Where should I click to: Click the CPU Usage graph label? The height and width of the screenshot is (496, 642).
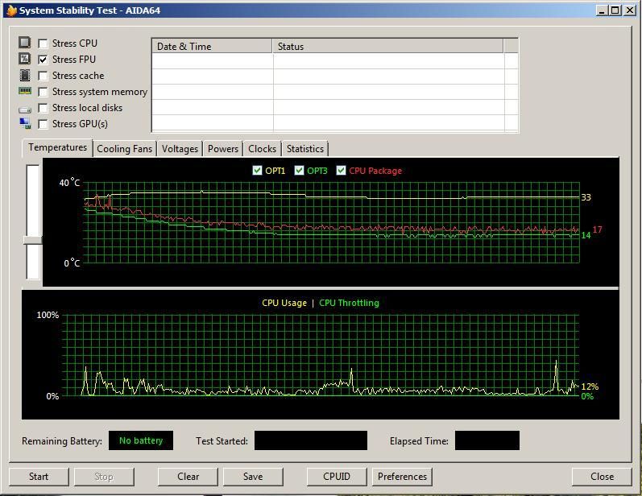(284, 303)
